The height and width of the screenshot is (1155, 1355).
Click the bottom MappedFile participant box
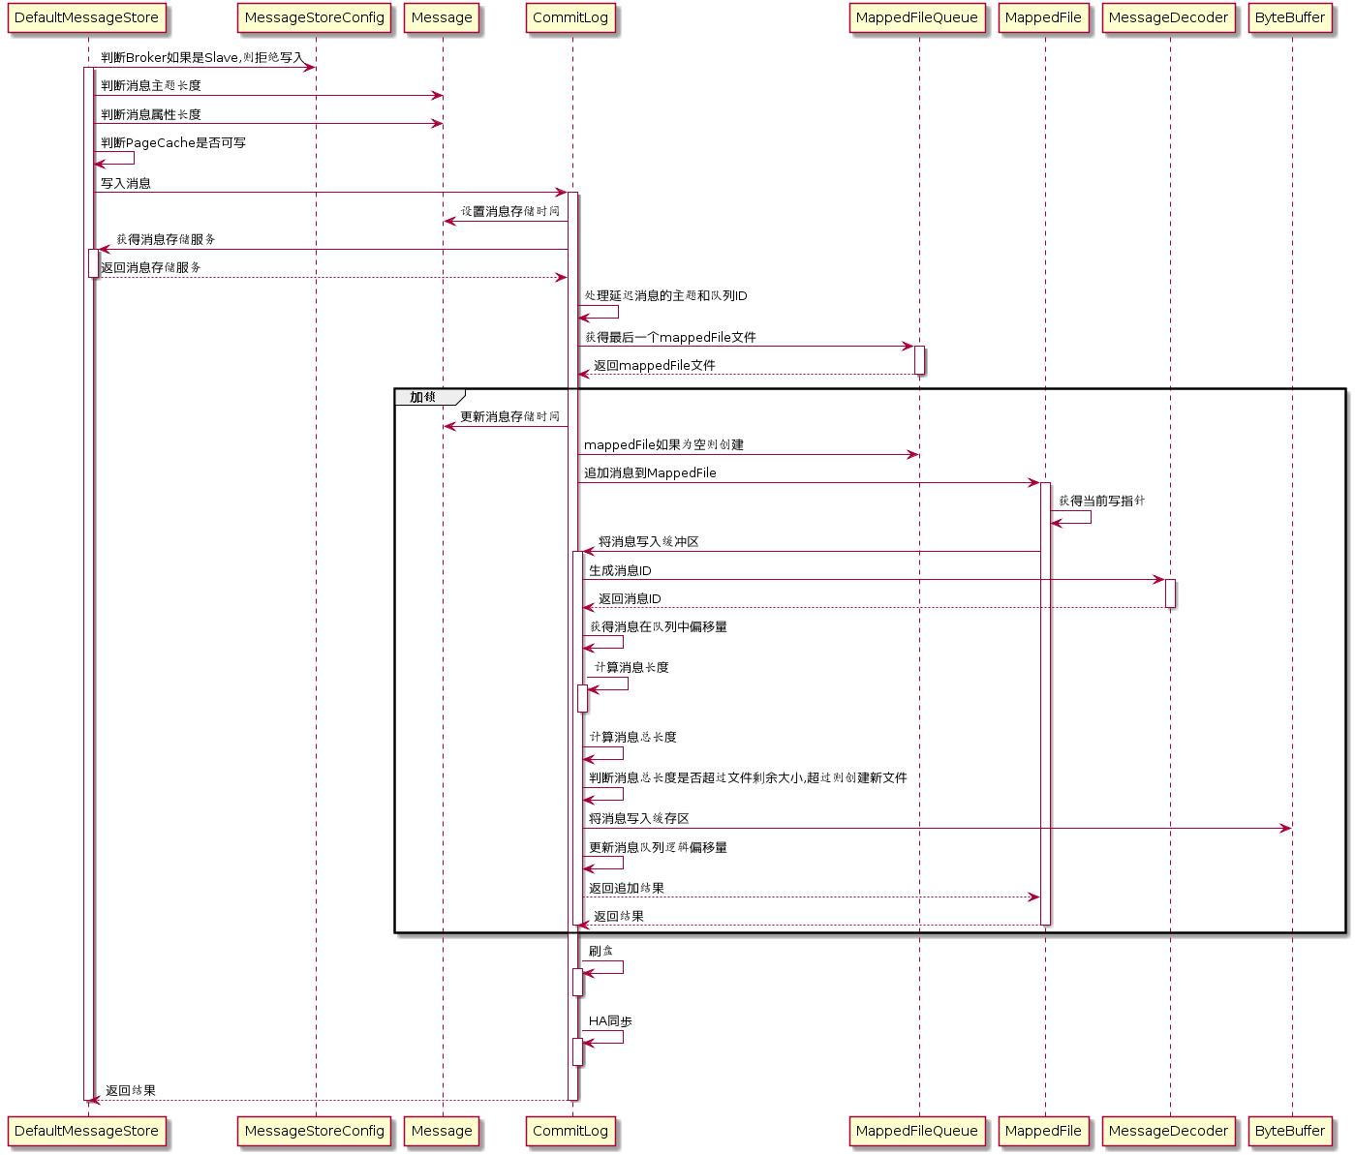1043,1131
